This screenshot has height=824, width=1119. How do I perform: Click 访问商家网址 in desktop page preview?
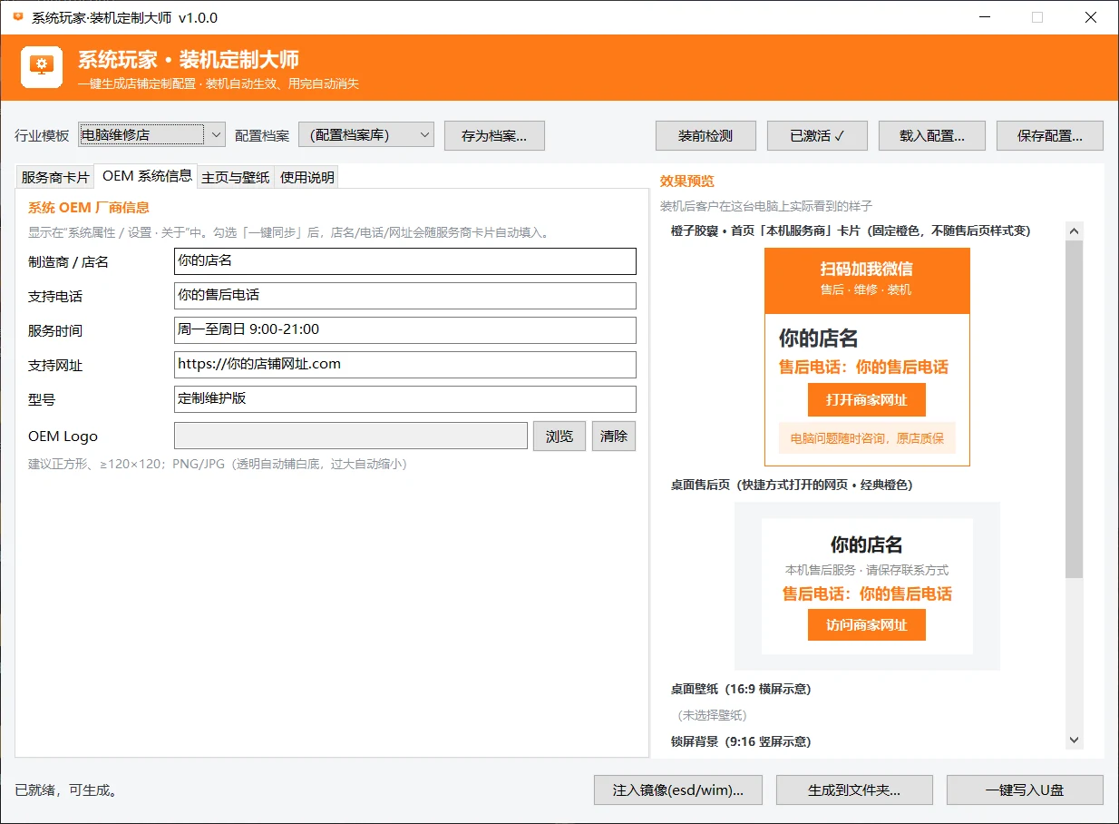pyautogui.click(x=867, y=625)
